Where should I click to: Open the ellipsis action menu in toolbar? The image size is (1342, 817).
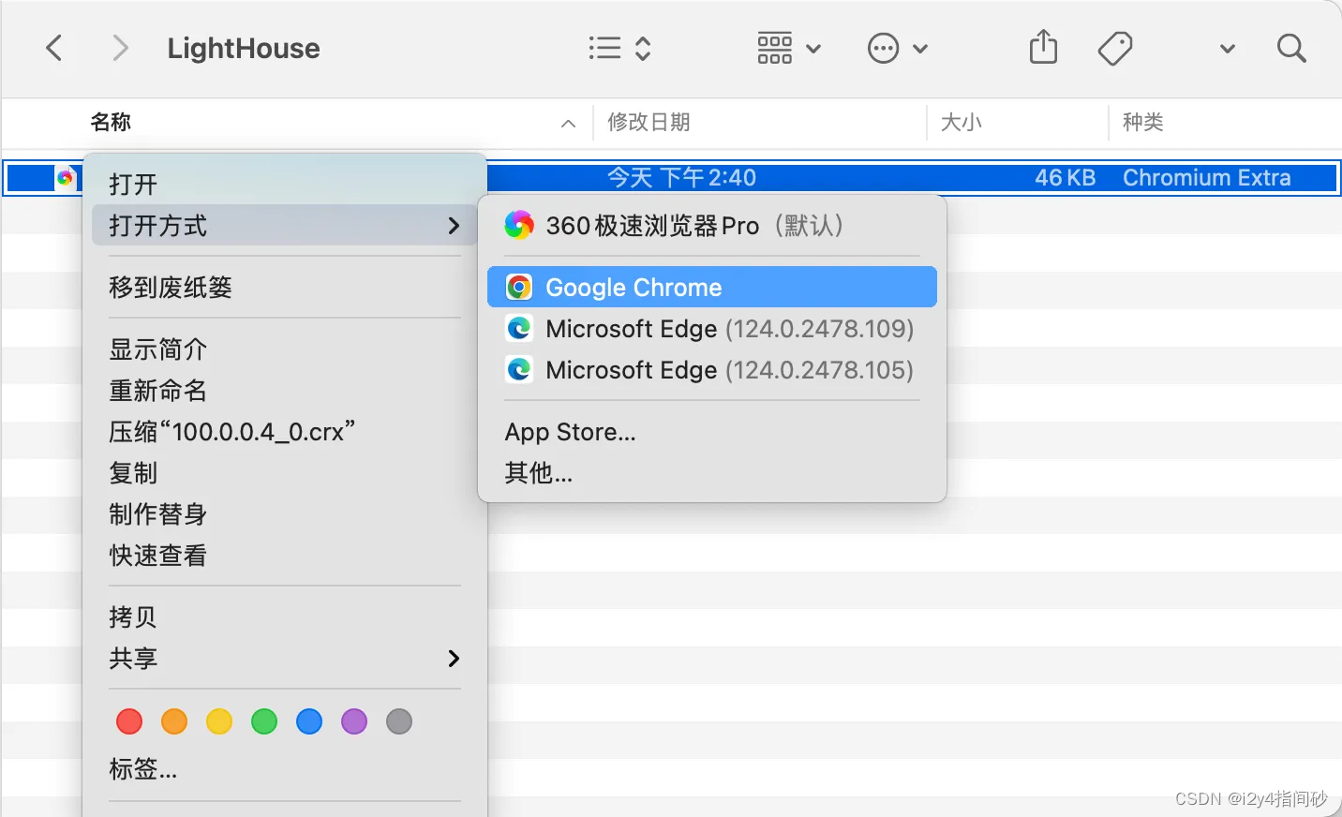pyautogui.click(x=897, y=48)
